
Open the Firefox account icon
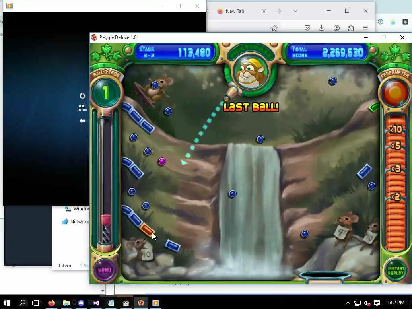click(336, 28)
